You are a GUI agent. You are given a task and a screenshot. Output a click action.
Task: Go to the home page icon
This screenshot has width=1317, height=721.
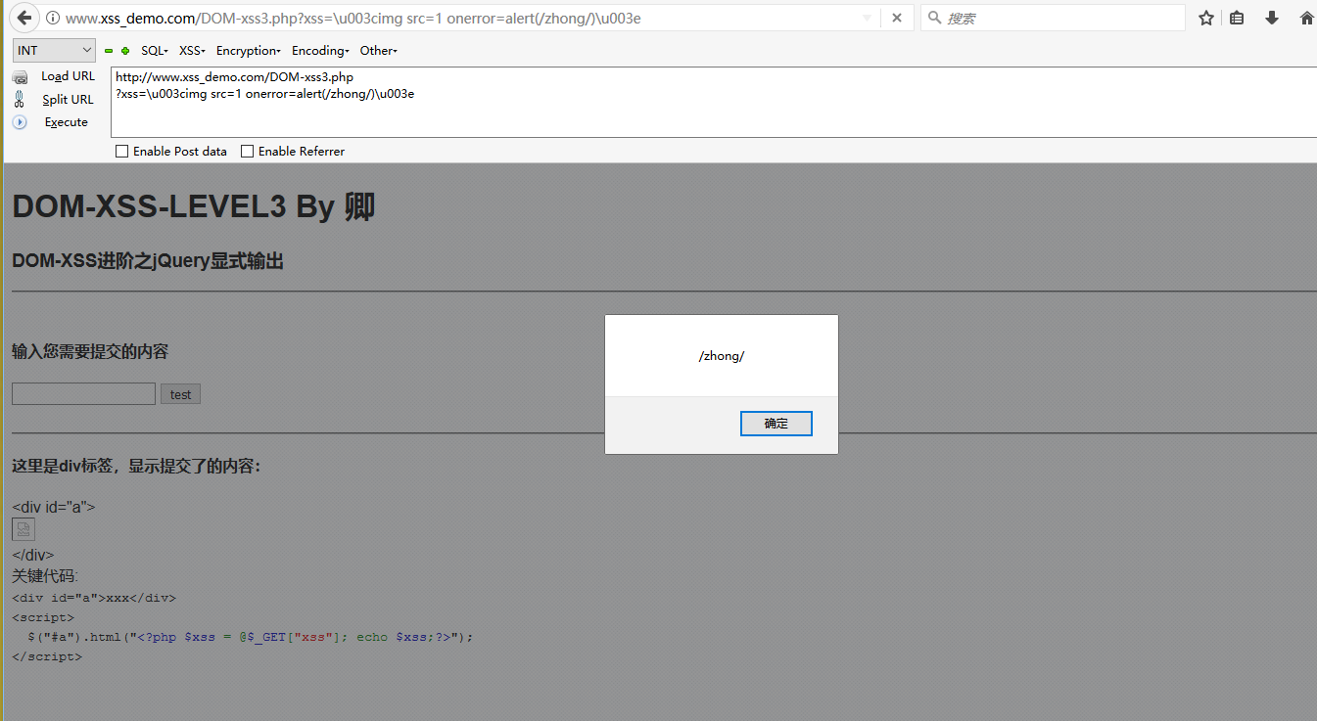[x=1306, y=18]
